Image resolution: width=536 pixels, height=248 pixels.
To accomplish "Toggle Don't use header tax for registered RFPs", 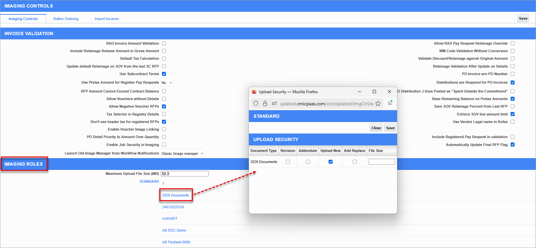I will (164, 122).
